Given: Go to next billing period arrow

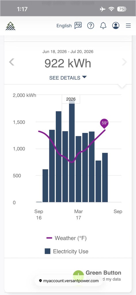Looking at the screenshot, I should click(124, 62).
